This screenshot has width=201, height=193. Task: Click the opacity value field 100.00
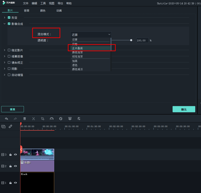(142, 41)
